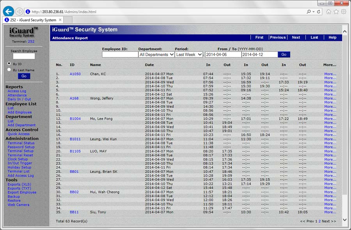Click the browser Forward arrow button
Screen dimensions: 351x230
[x=19, y=11]
